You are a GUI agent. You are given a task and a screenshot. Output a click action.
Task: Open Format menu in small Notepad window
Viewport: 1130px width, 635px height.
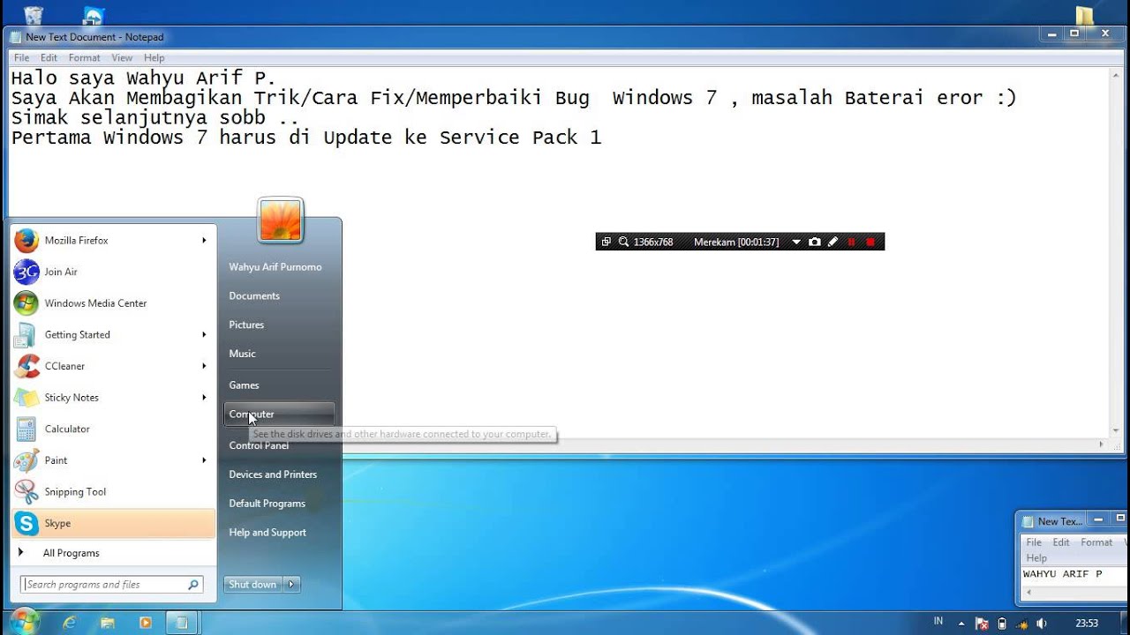[1096, 542]
